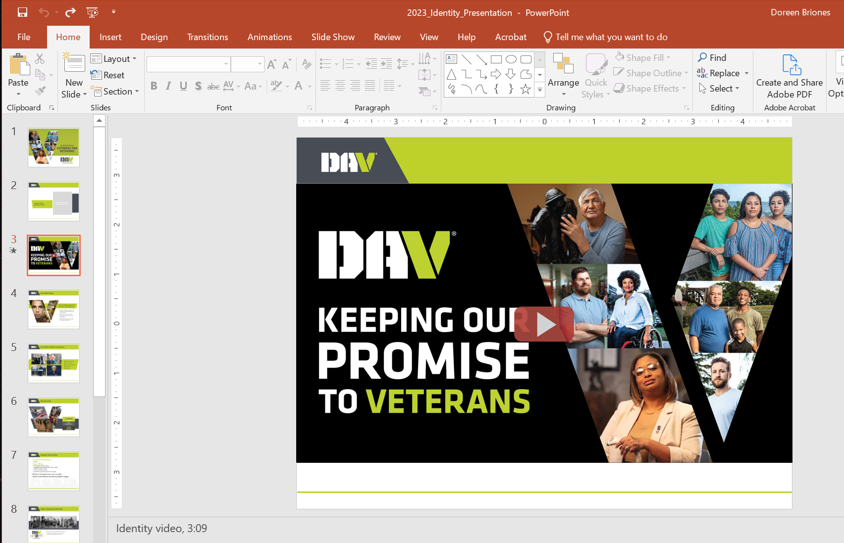
Task: Start slideshow from the Quick Access toolbar
Action: tap(92, 12)
